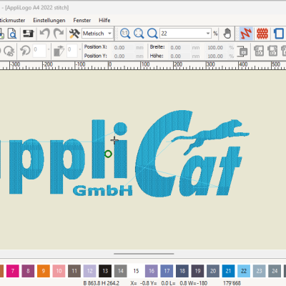This screenshot has width=286, height=286.
Task: Click the horizontal scrollbar thumb
Action: coord(144,254)
